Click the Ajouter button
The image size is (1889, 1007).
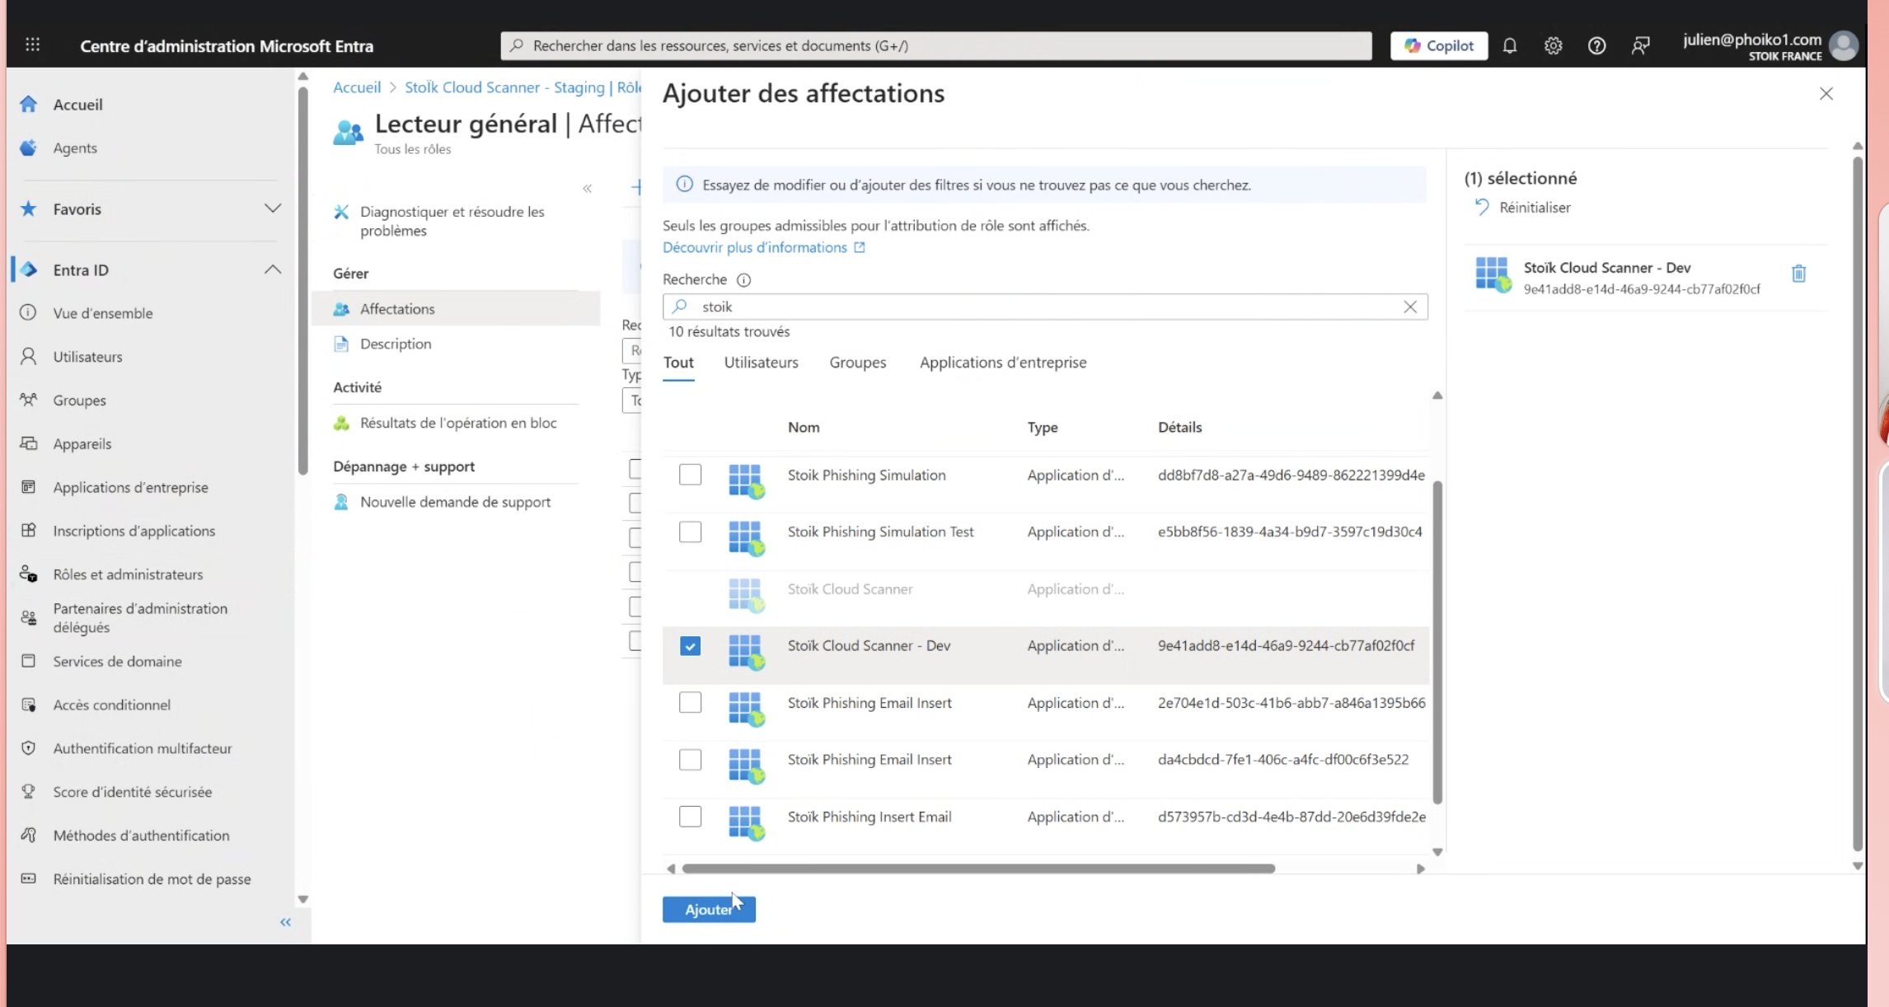[x=708, y=909]
